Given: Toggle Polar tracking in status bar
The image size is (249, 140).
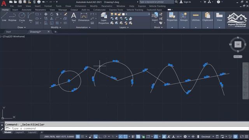Looking at the screenshot, I should point(105,136).
